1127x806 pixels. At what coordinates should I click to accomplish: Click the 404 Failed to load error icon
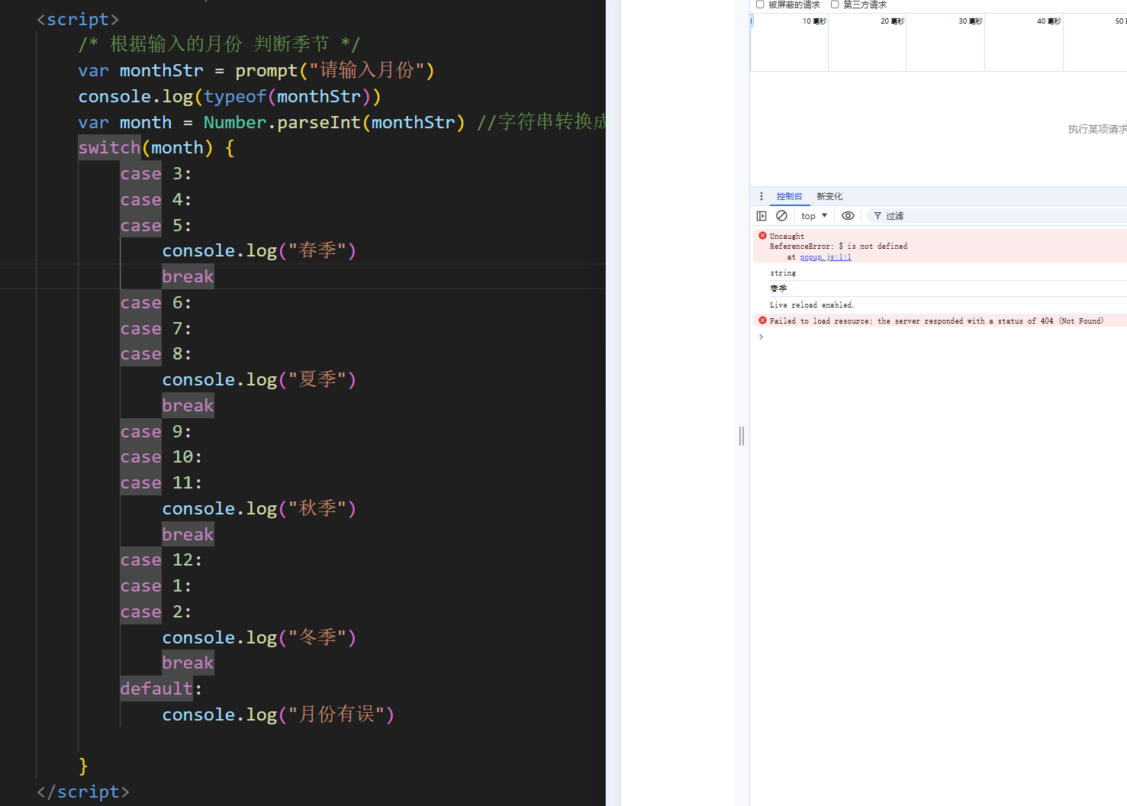762,321
